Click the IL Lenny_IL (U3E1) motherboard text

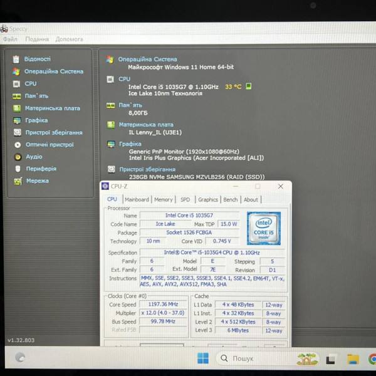155,132
